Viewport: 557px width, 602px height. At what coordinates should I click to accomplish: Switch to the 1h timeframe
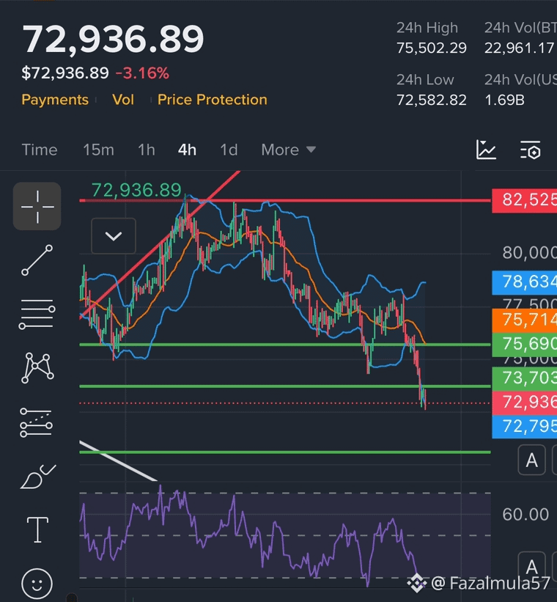(147, 150)
